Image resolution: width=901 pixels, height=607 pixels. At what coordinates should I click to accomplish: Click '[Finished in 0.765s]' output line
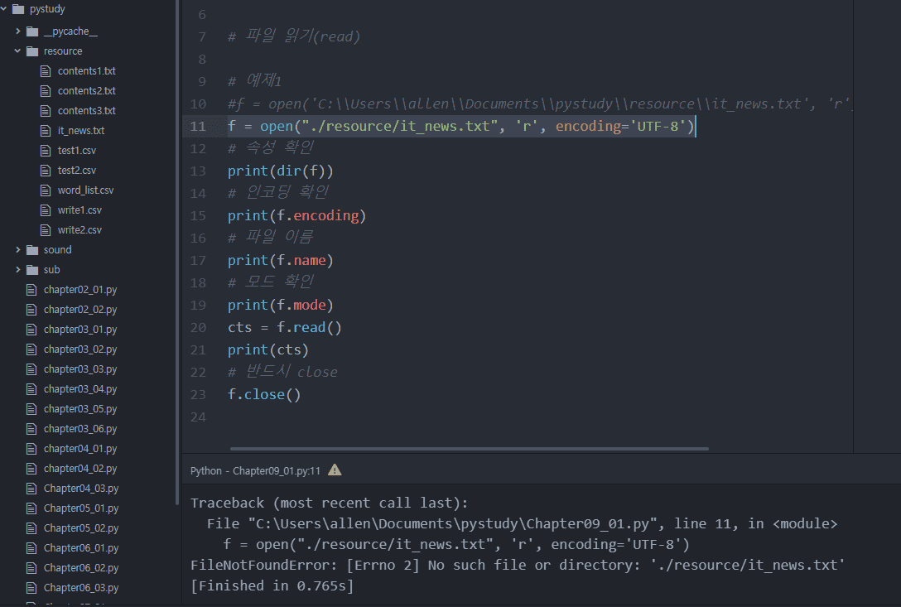click(272, 585)
